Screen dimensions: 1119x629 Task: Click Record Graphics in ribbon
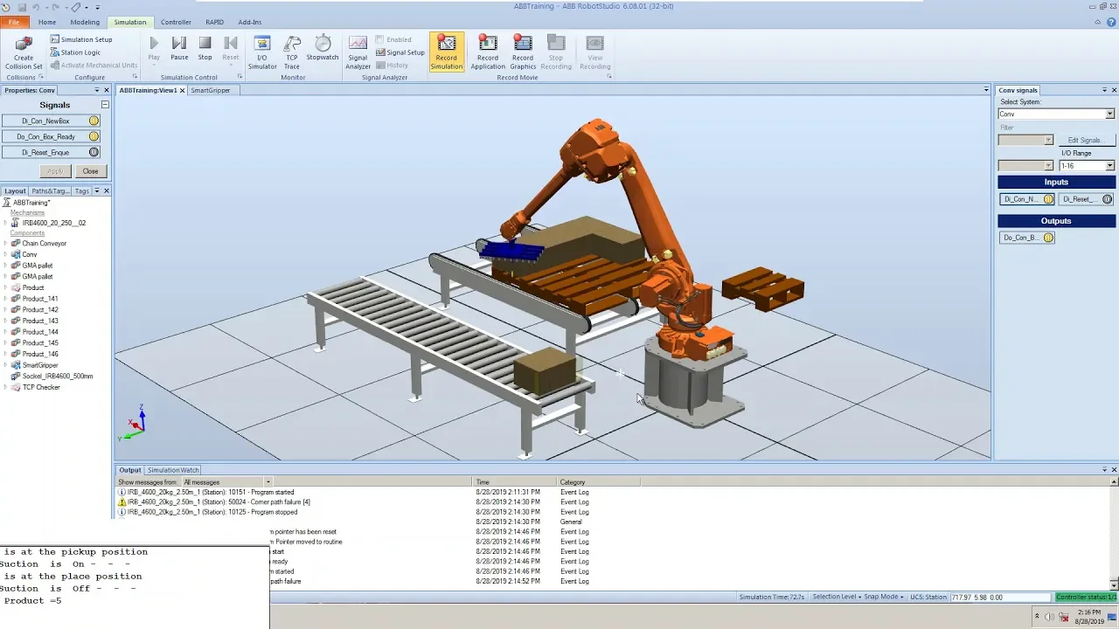coord(523,52)
